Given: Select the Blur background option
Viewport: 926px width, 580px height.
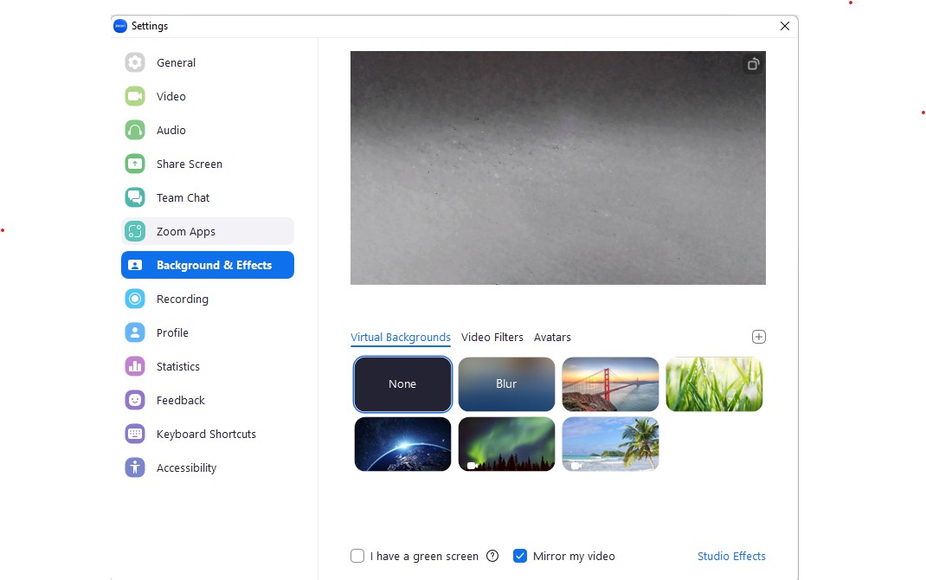Looking at the screenshot, I should point(506,383).
